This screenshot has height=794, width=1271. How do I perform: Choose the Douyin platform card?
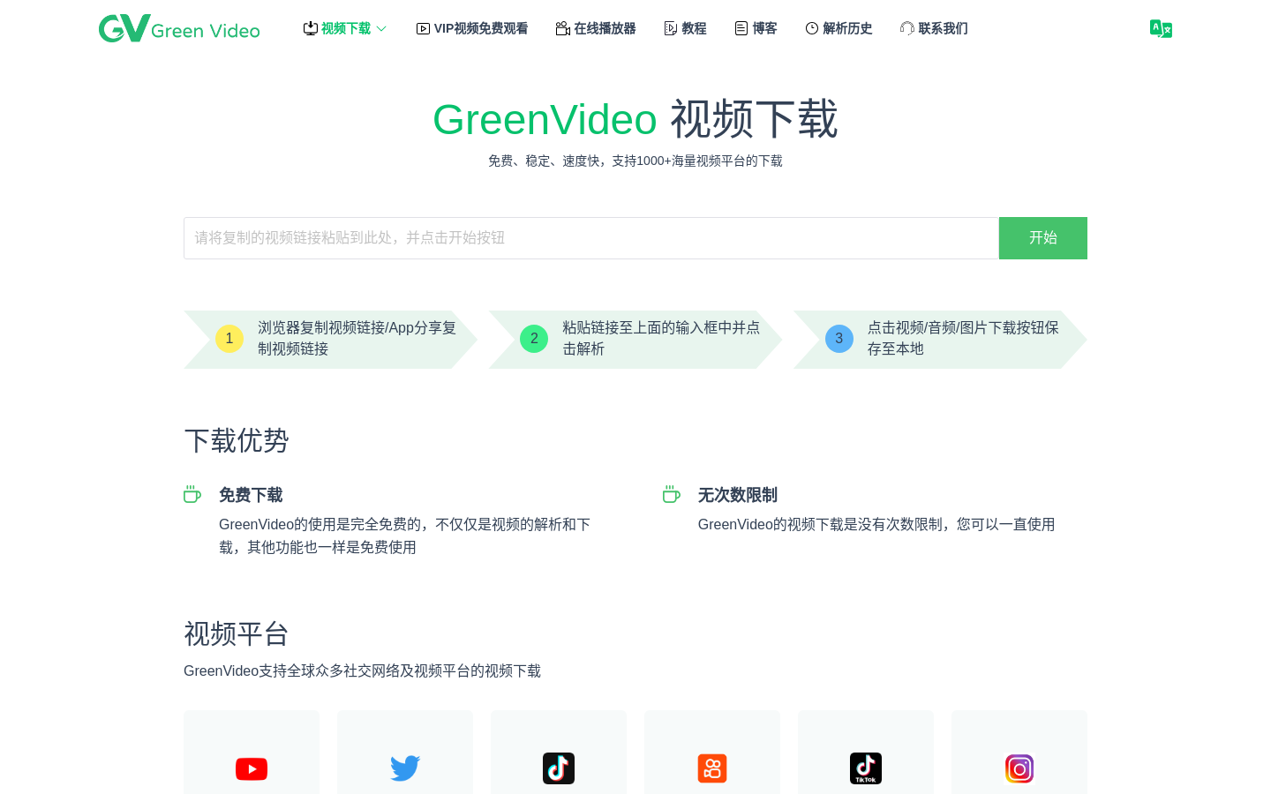click(559, 753)
